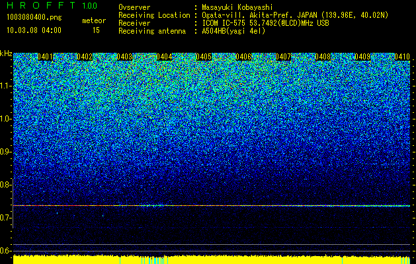Click the 0.6 frequency axis label
This screenshot has width=416, height=264.
tap(6, 251)
